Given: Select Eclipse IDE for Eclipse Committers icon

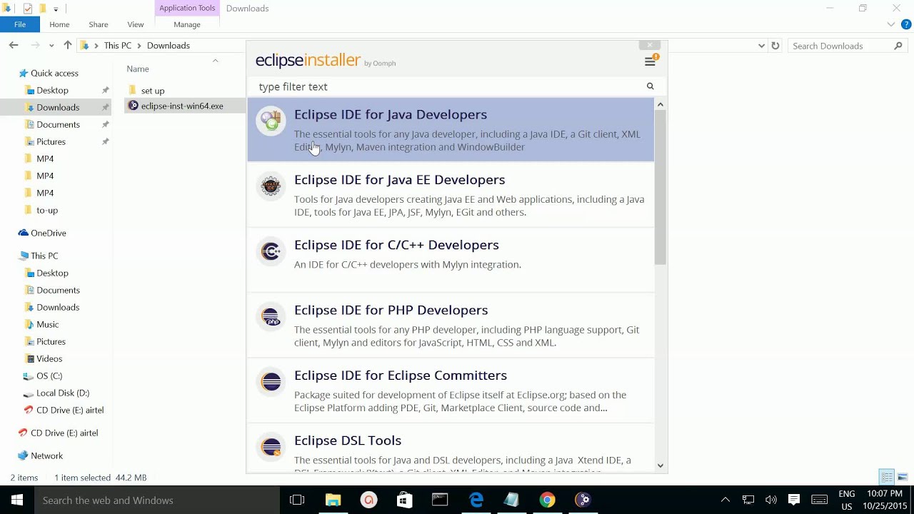Looking at the screenshot, I should 271,382.
